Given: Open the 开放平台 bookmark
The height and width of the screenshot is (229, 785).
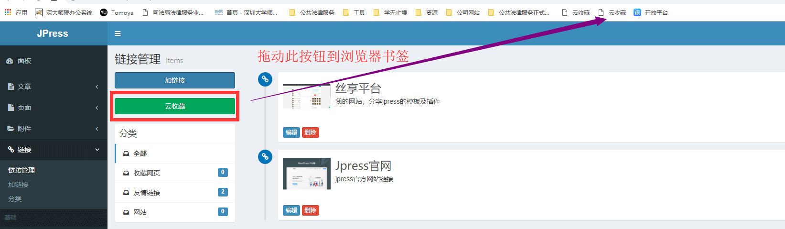Looking at the screenshot, I should tap(651, 12).
